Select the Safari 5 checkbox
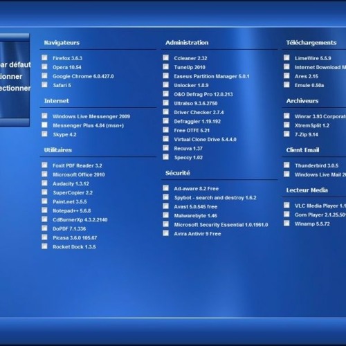Screen dimensions: 346x346 pos(44,84)
